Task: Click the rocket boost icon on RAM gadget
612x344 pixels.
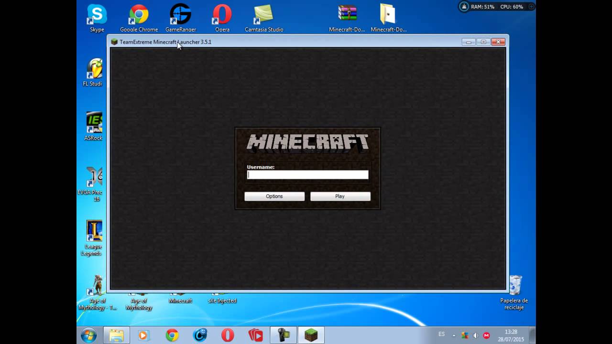Action: [464, 7]
